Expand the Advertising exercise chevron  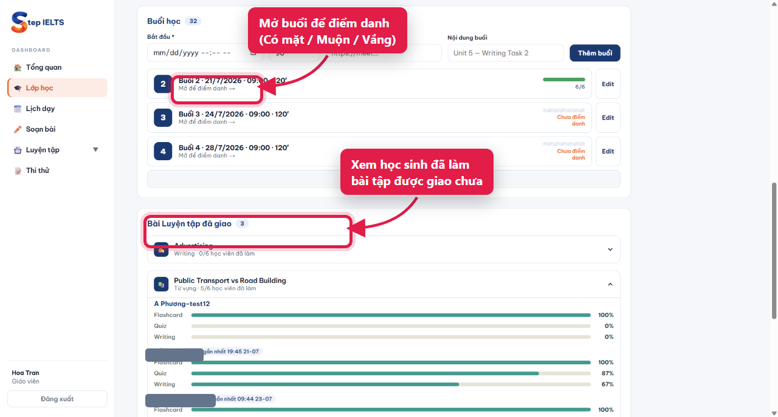(x=610, y=249)
